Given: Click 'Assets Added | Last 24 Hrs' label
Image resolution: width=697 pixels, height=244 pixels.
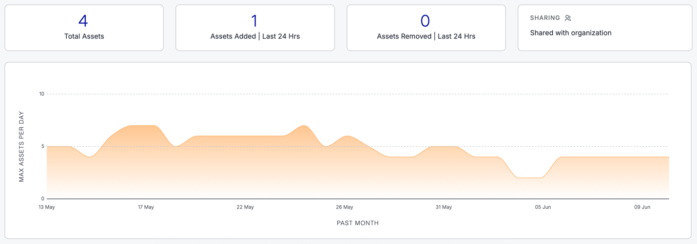Looking at the screenshot, I should (x=255, y=36).
